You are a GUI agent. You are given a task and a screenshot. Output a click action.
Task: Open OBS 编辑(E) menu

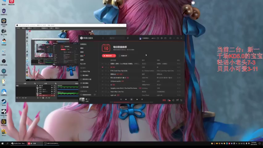click(24, 28)
